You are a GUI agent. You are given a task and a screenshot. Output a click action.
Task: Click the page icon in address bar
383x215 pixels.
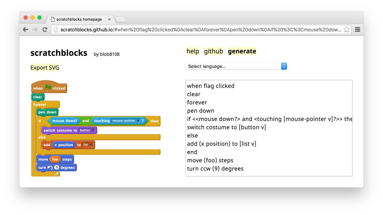click(56, 30)
